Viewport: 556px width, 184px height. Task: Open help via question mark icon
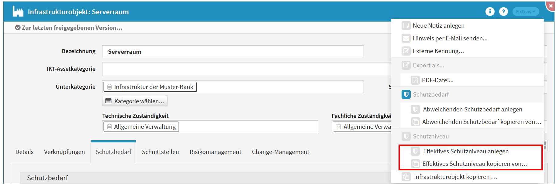[503, 12]
